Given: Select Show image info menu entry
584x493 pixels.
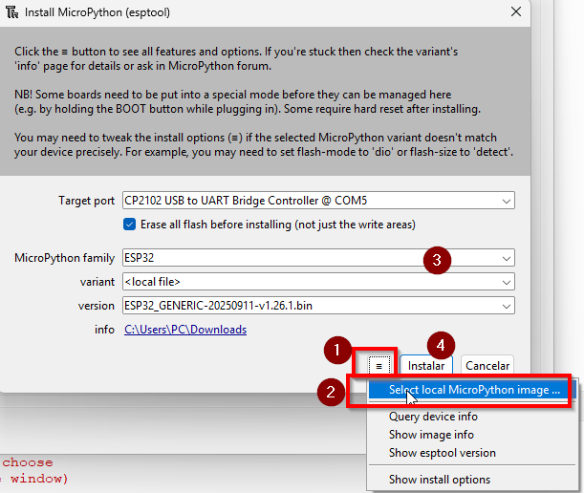Looking at the screenshot, I should coord(431,435).
